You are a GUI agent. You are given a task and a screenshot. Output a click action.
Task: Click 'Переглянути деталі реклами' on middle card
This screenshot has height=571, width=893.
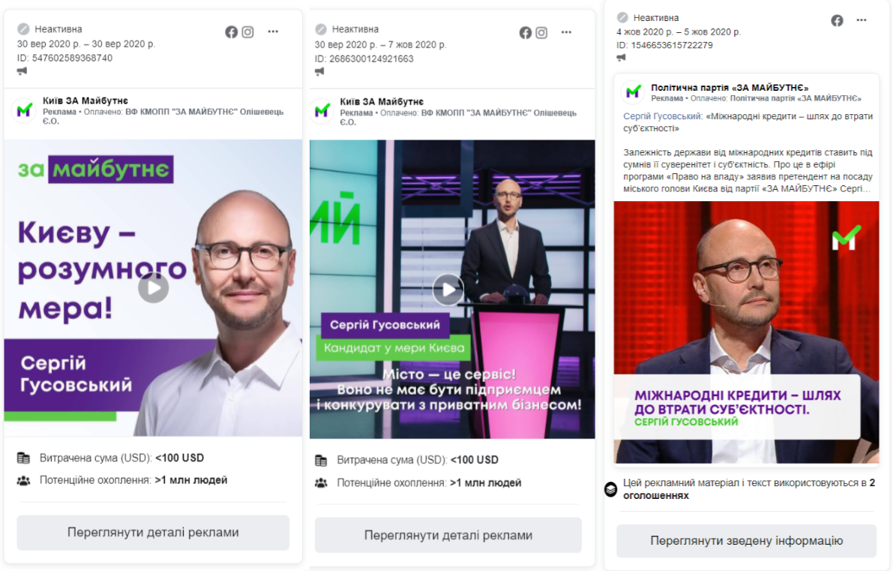448,535
